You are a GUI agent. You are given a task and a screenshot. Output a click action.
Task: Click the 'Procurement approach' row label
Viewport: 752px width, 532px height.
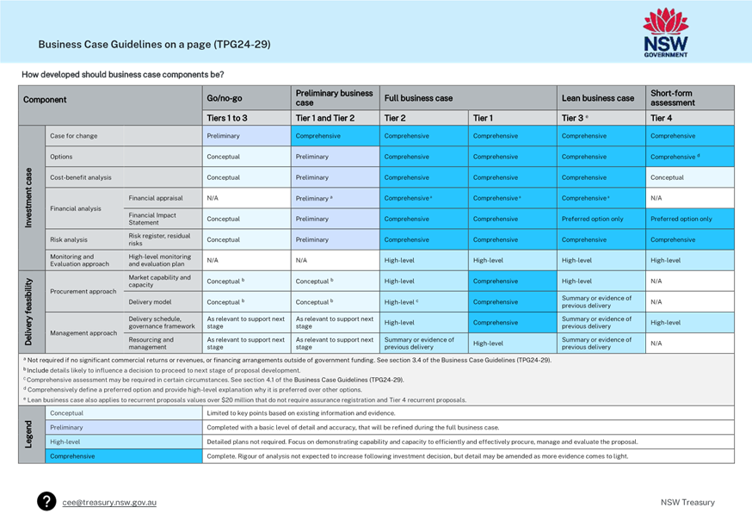(83, 291)
